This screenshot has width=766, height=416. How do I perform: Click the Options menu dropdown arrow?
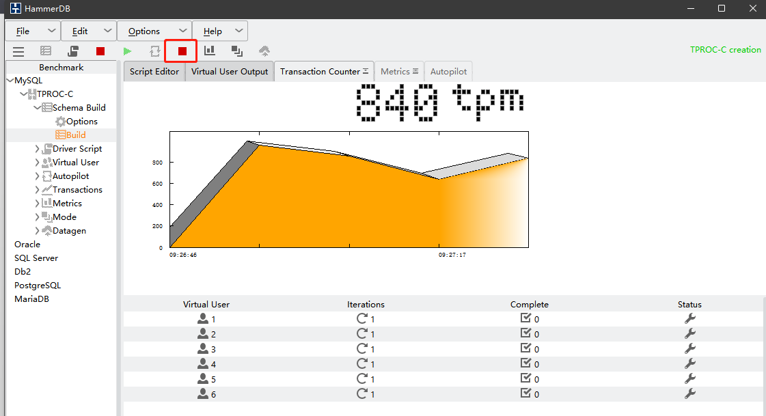[x=182, y=31]
